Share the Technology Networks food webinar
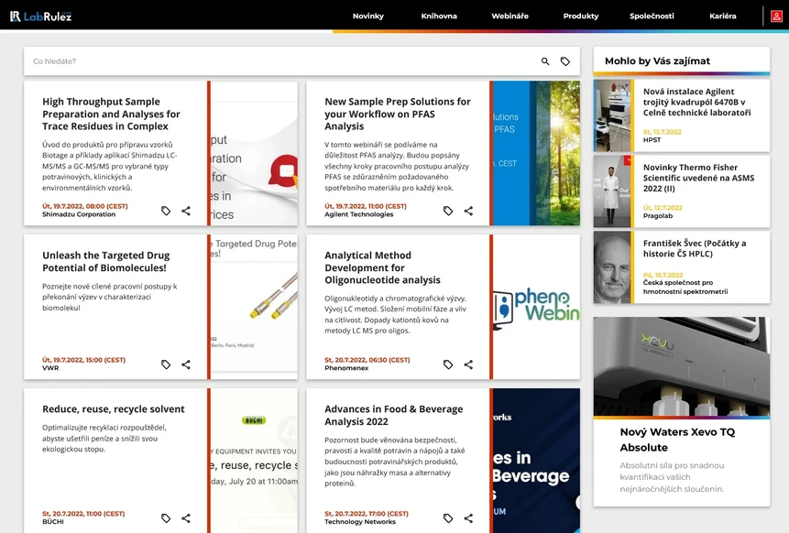 (468, 518)
